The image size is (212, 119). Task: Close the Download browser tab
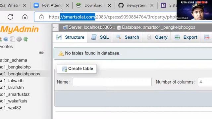pos(110,6)
